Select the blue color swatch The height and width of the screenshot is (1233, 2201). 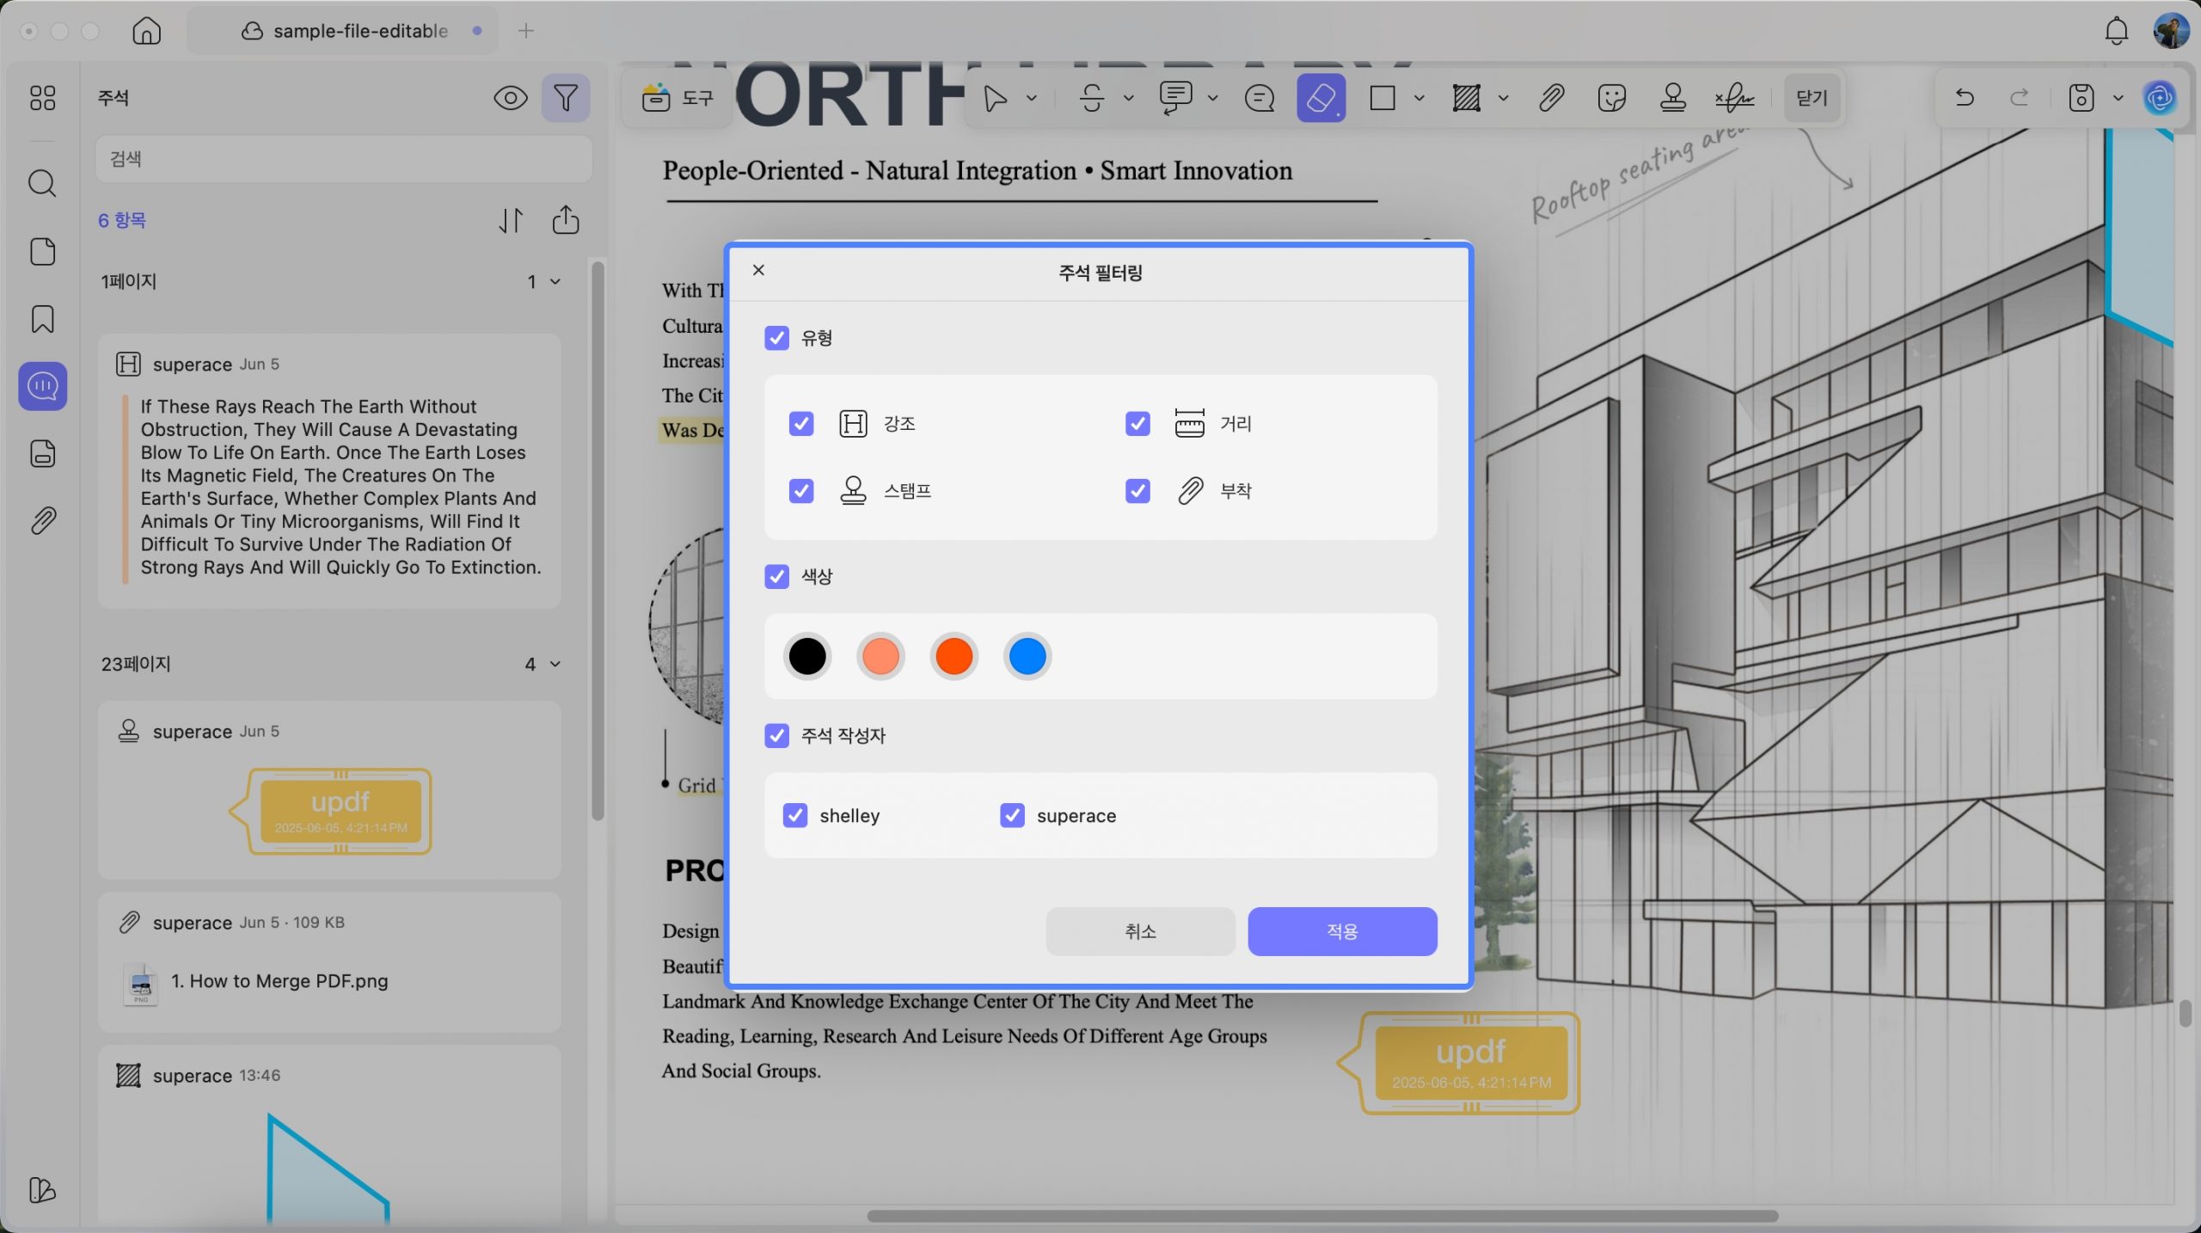[x=1027, y=656]
